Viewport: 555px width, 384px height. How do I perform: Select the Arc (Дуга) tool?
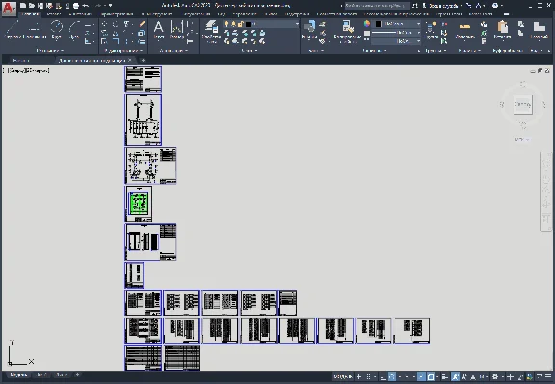(x=73, y=30)
